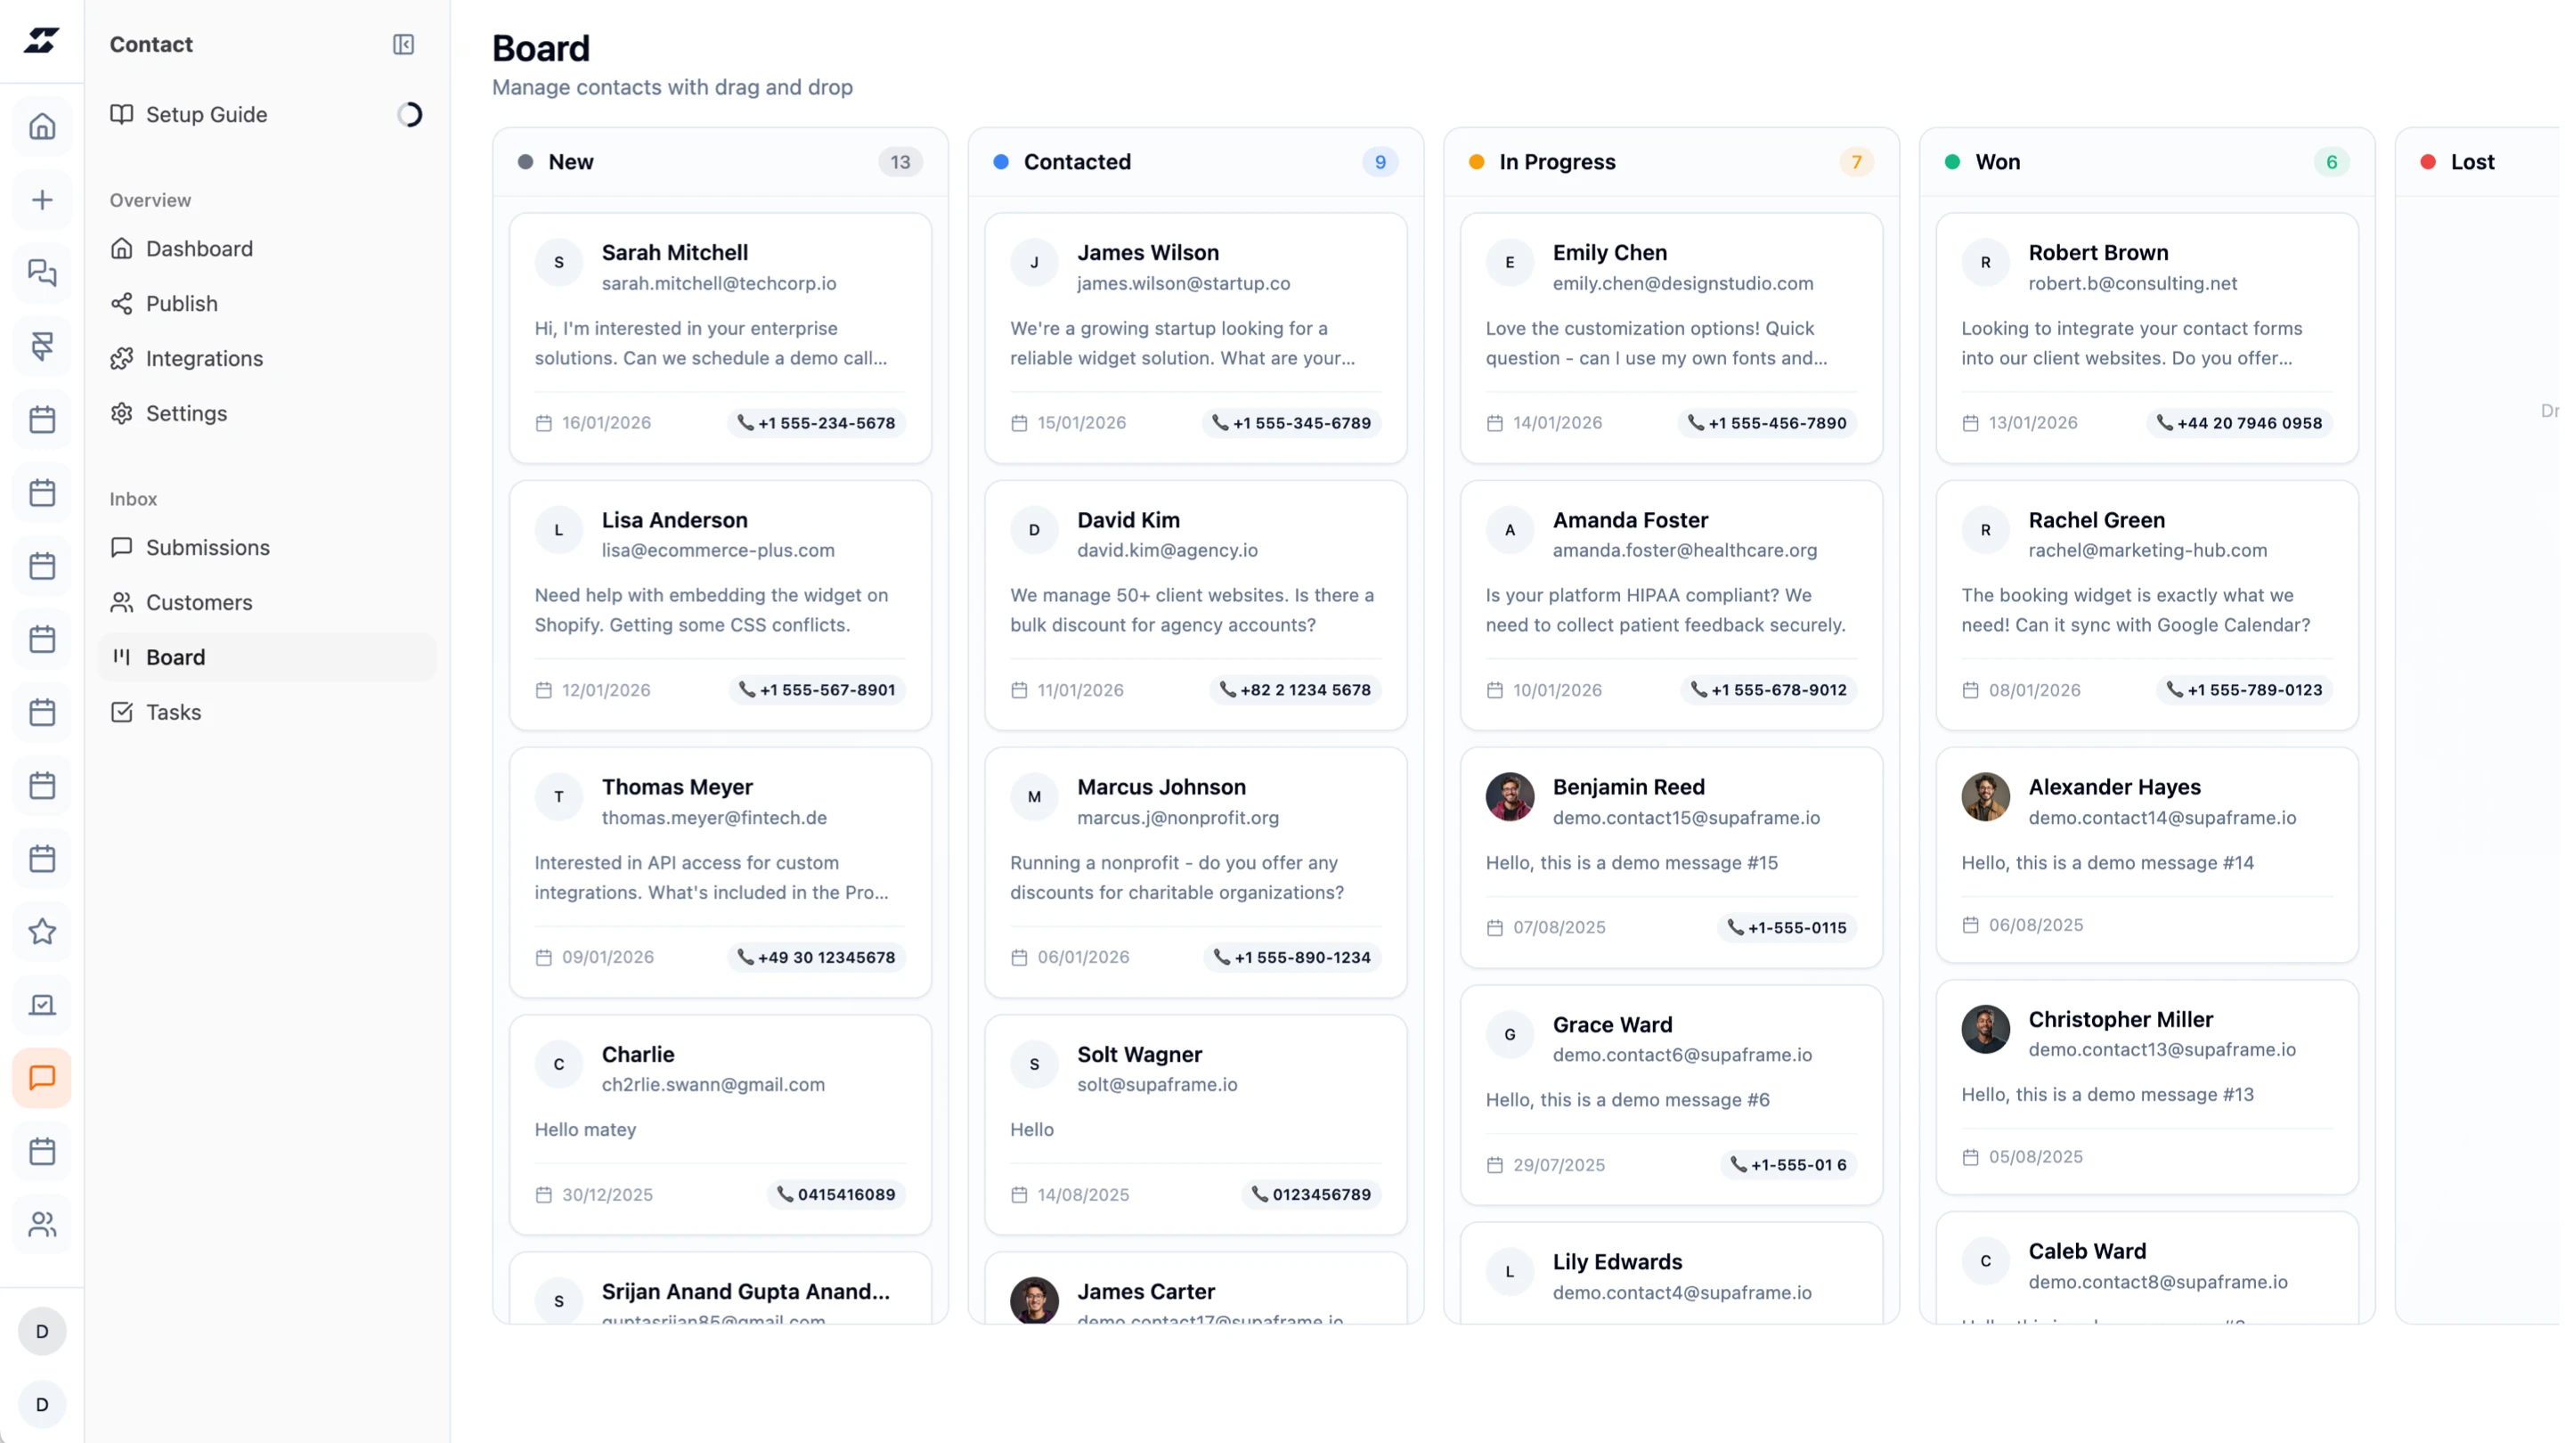Open the chat bubbles icon in rail
The image size is (2565, 1443).
(42, 273)
